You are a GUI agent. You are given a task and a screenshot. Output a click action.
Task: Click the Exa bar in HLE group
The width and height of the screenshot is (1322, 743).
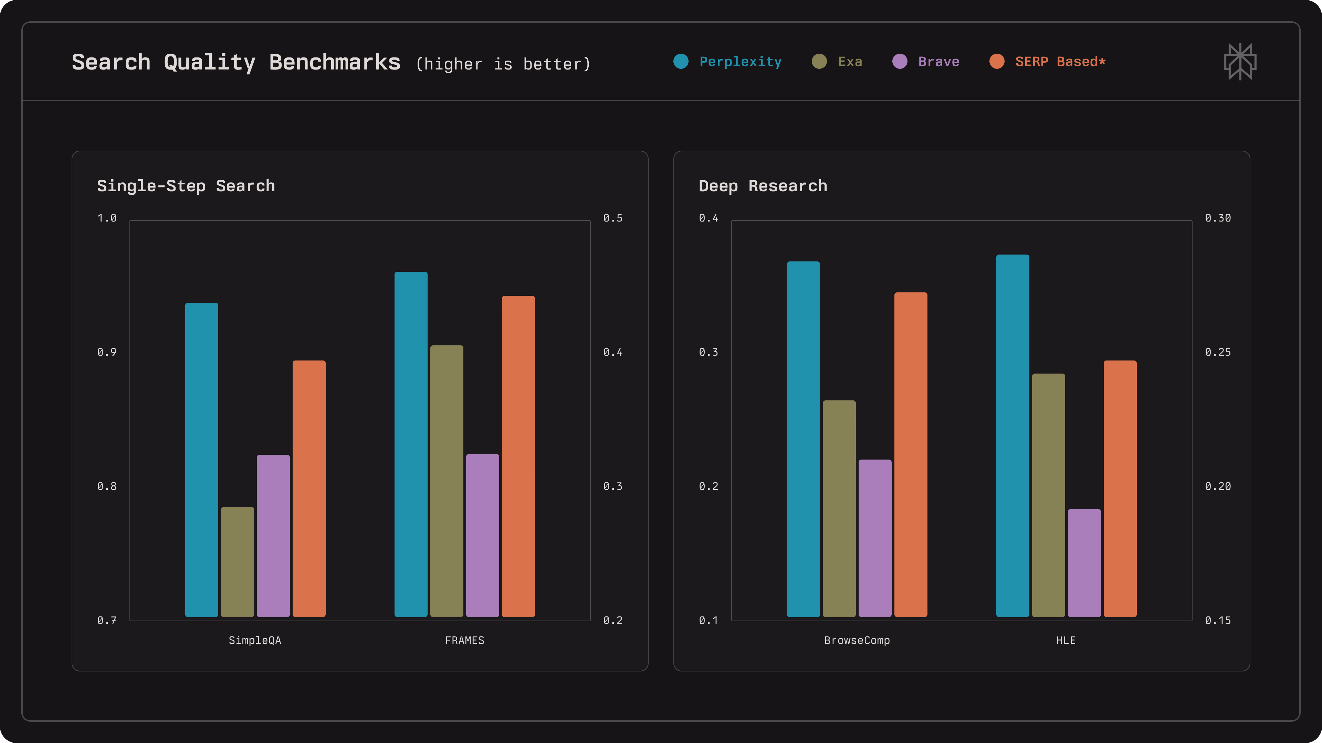1048,495
